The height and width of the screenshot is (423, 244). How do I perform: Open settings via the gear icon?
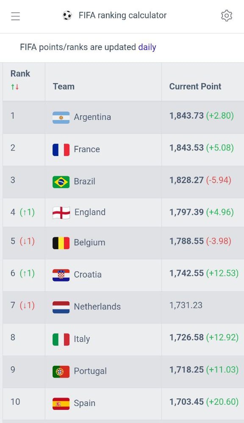point(227,16)
